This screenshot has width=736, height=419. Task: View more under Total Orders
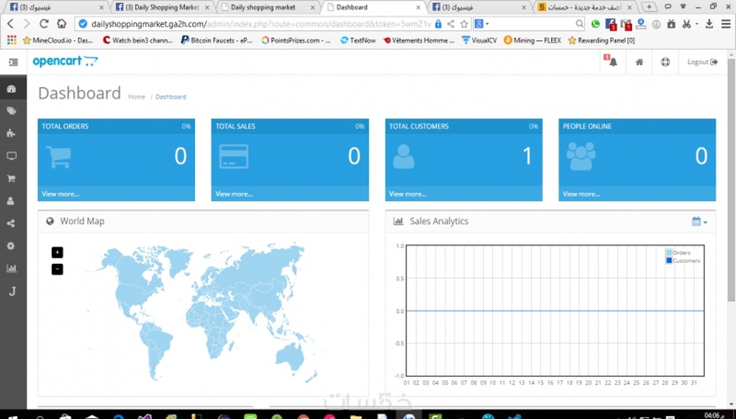click(61, 194)
